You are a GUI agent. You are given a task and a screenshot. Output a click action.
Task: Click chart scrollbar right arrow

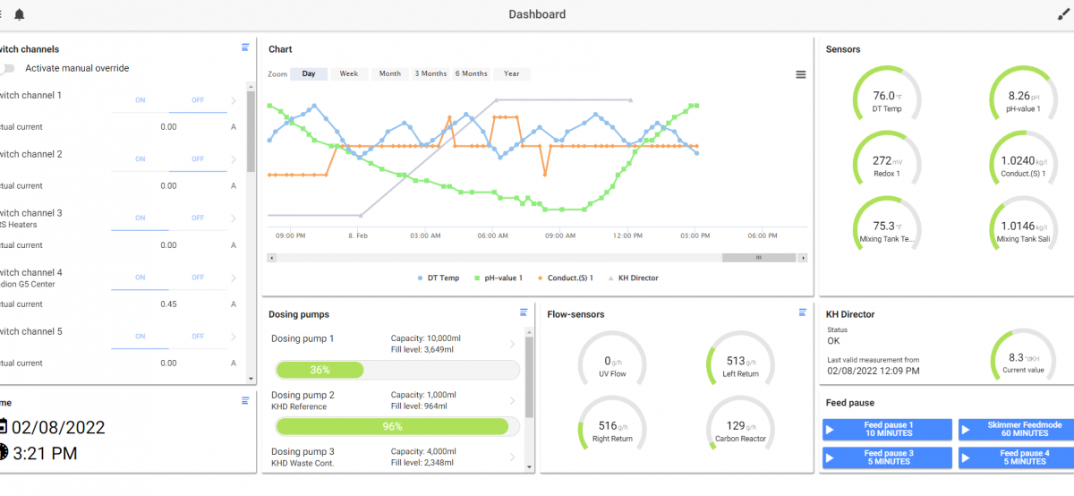click(x=803, y=258)
